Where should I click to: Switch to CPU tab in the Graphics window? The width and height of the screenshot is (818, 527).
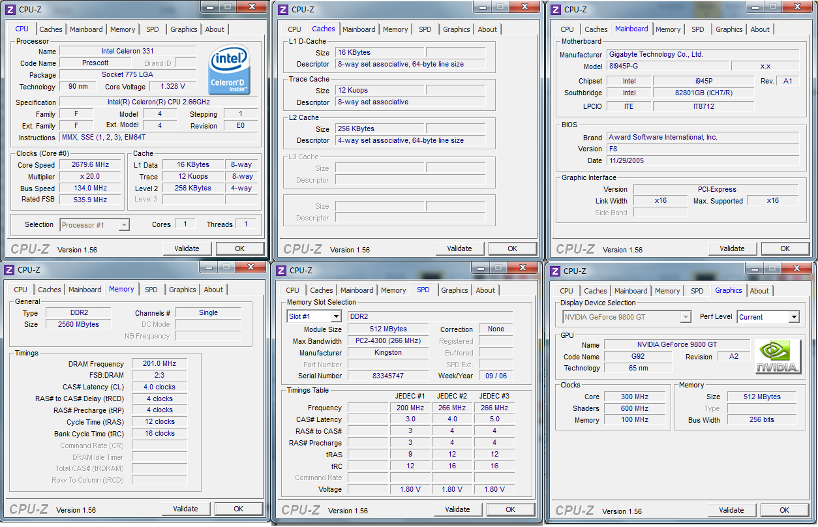(x=567, y=291)
